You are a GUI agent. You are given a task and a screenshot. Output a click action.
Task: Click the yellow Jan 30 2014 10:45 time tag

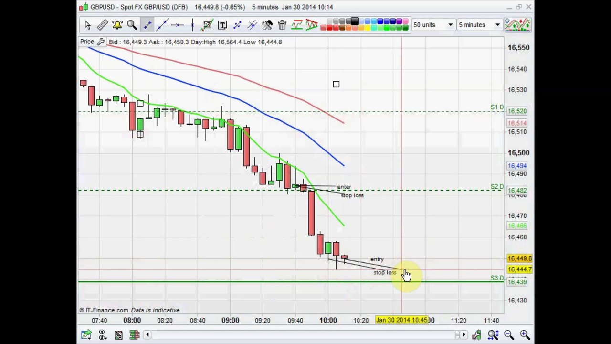402,320
